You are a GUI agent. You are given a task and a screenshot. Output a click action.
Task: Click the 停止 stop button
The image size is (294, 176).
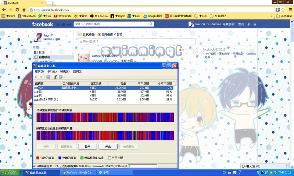108,147
